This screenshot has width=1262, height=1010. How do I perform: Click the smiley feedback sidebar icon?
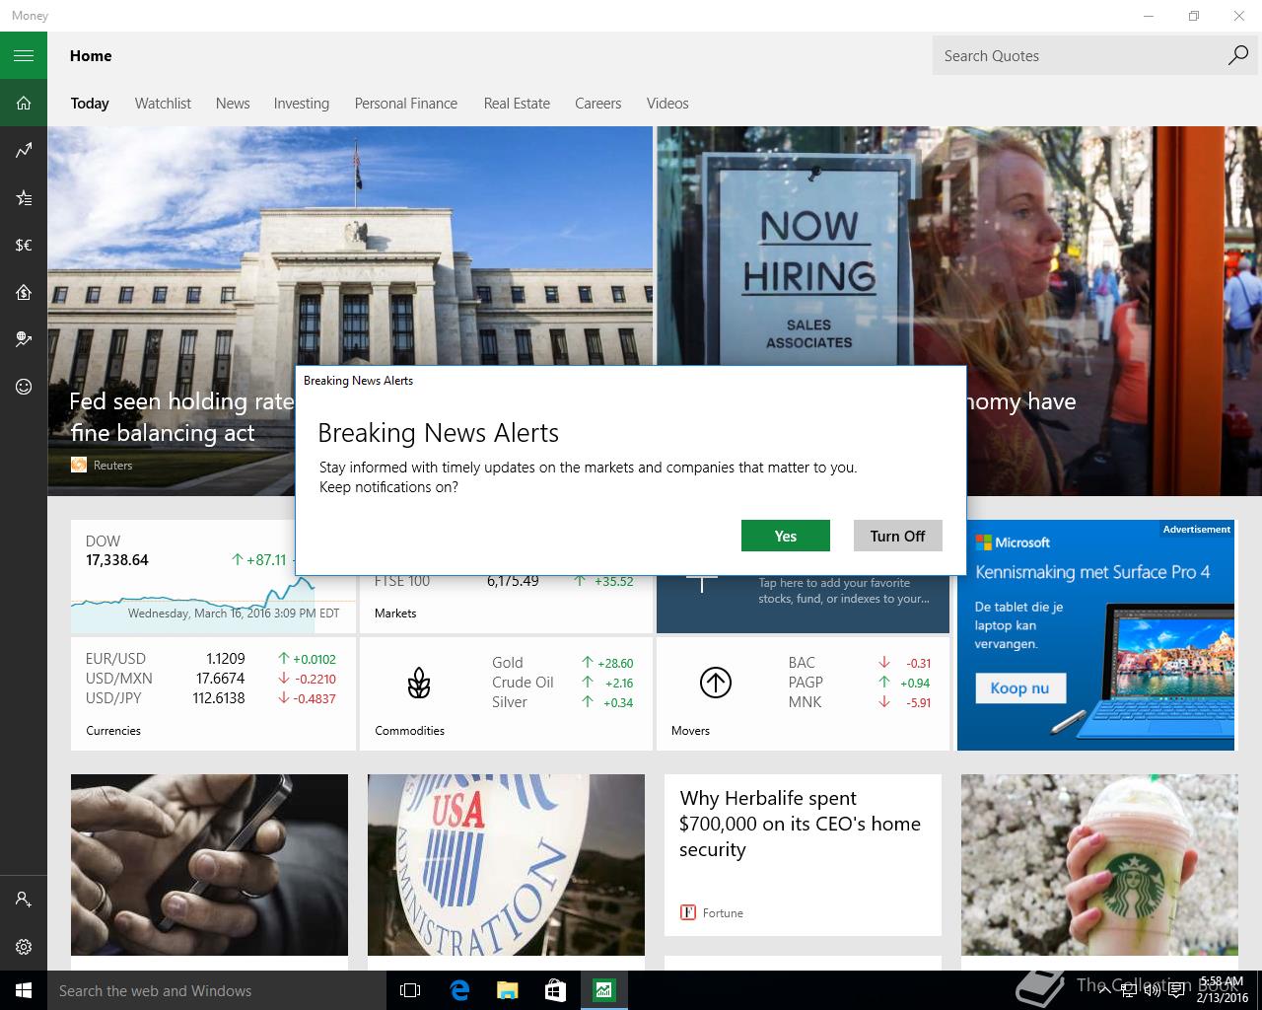click(24, 387)
